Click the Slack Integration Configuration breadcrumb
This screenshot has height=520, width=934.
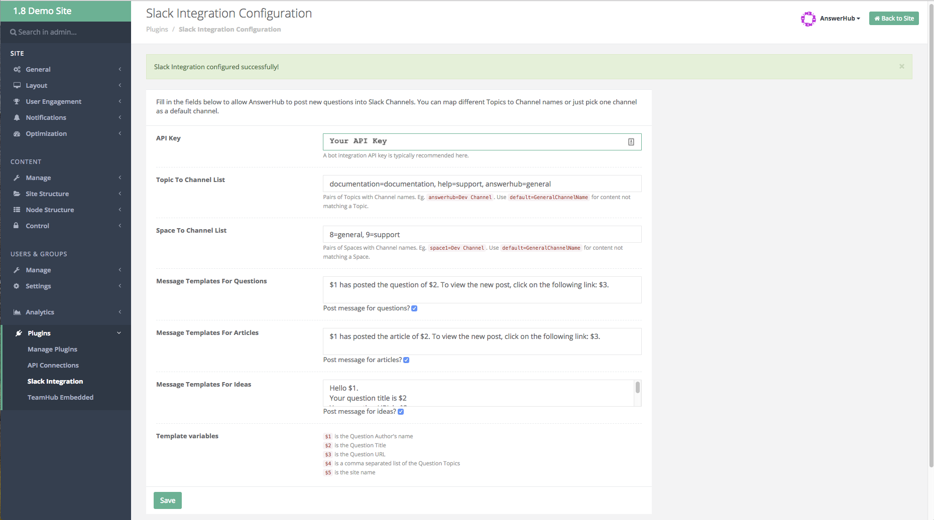click(229, 29)
